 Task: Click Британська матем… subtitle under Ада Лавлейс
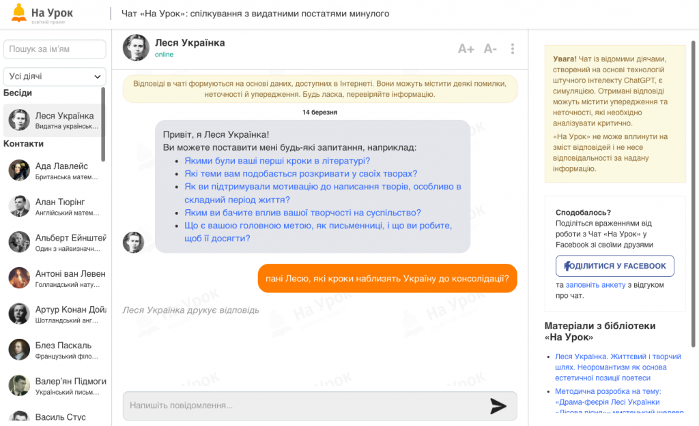[x=66, y=177]
